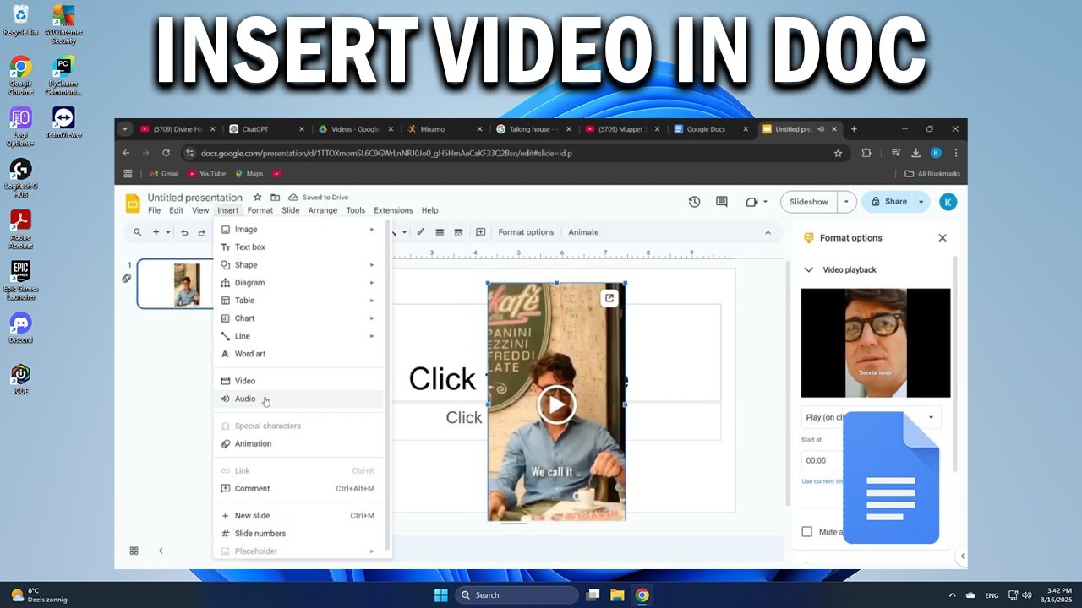Switch to grid view icon
Image resolution: width=1082 pixels, height=608 pixels.
coord(134,551)
